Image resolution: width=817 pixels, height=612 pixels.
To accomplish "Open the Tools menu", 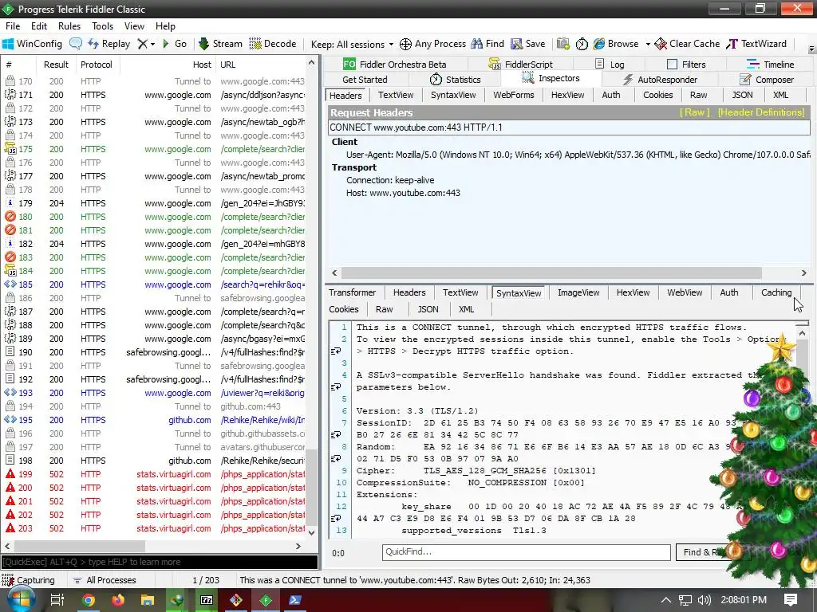I will coord(102,26).
